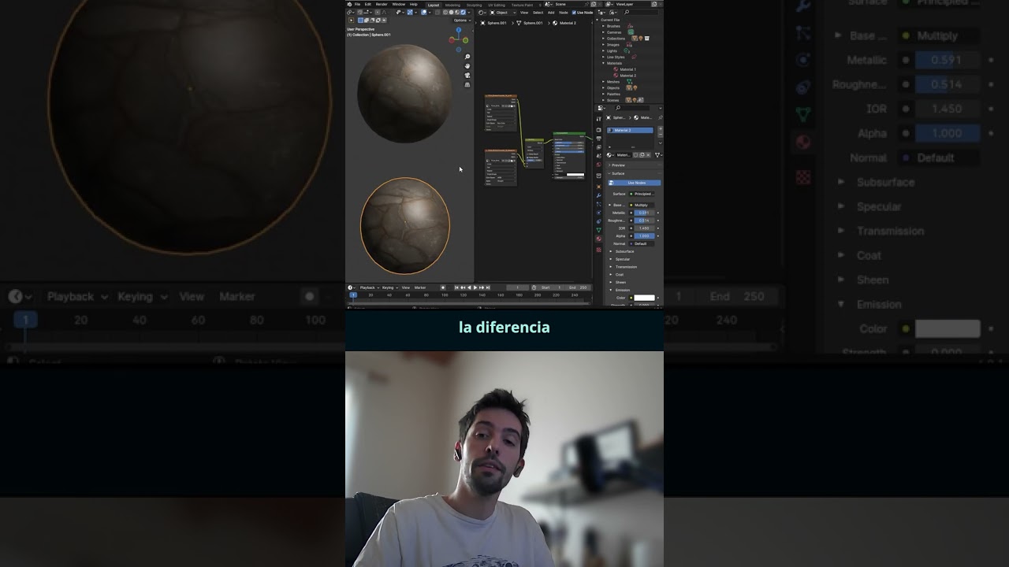This screenshot has width=1009, height=567.
Task: Switch to the UV Editing workspace tab
Action: [x=497, y=5]
